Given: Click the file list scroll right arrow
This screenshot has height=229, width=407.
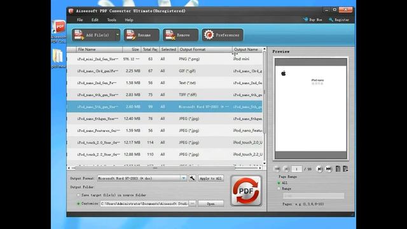Looking at the screenshot, I should (260, 168).
